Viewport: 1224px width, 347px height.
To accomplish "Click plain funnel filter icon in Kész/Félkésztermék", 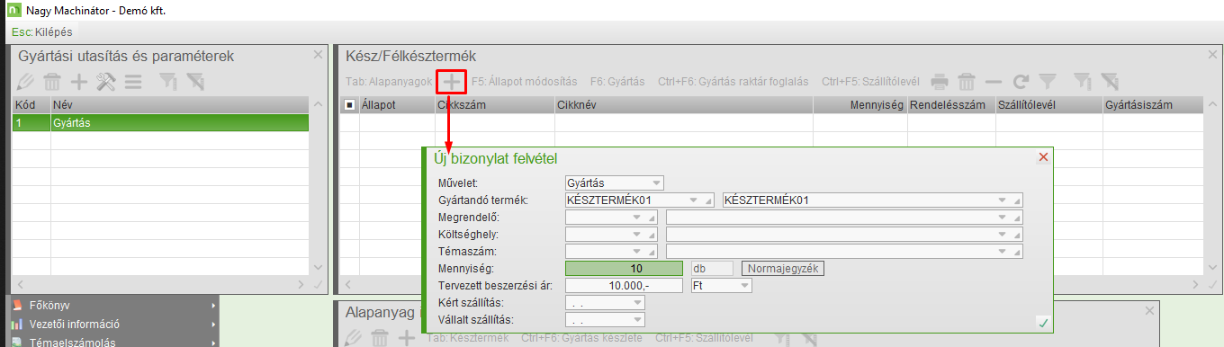I will [x=1047, y=82].
